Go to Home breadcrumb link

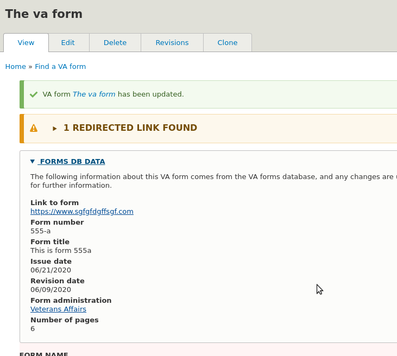(15, 67)
